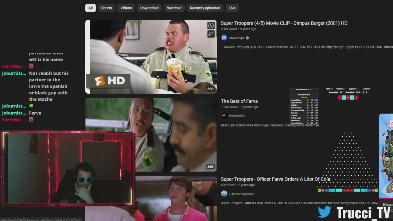Screen dimensions: 393x221
Task: Toggle the KINKO ON indicator
Action: [329, 89]
